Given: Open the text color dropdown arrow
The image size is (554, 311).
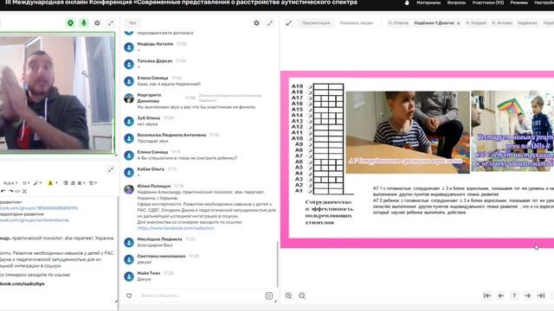Looking at the screenshot, I should [56, 183].
